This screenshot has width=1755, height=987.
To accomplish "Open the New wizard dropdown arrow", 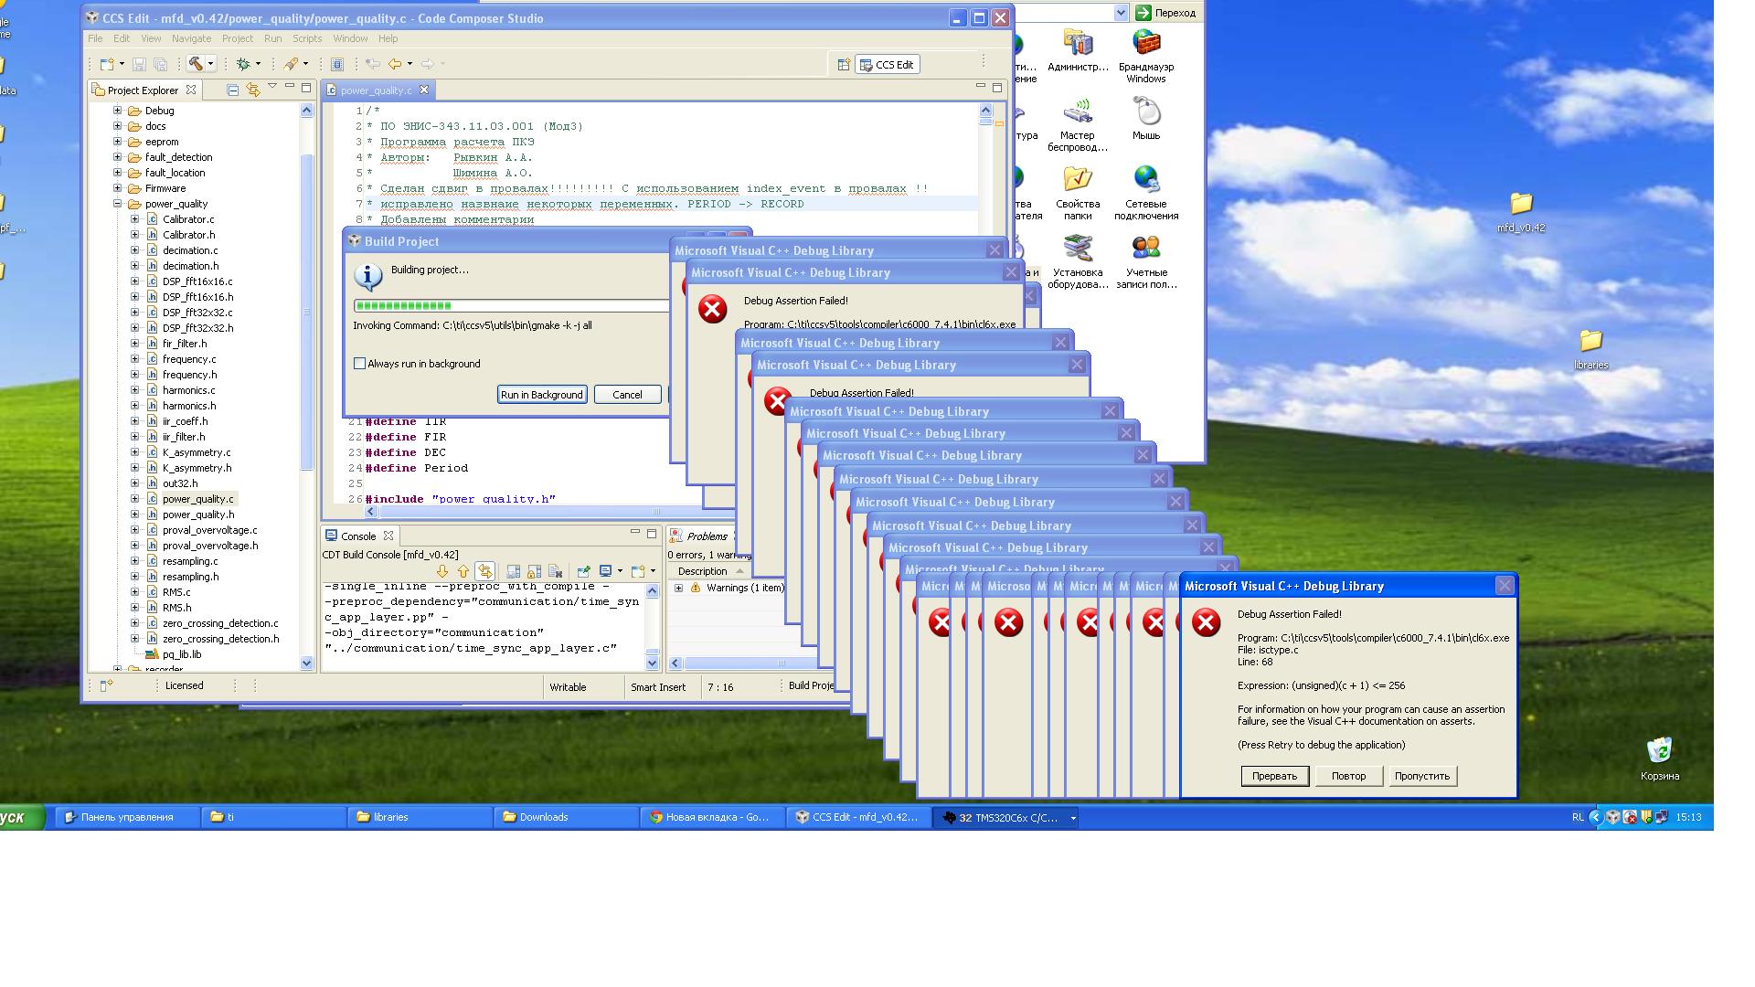I will point(122,64).
